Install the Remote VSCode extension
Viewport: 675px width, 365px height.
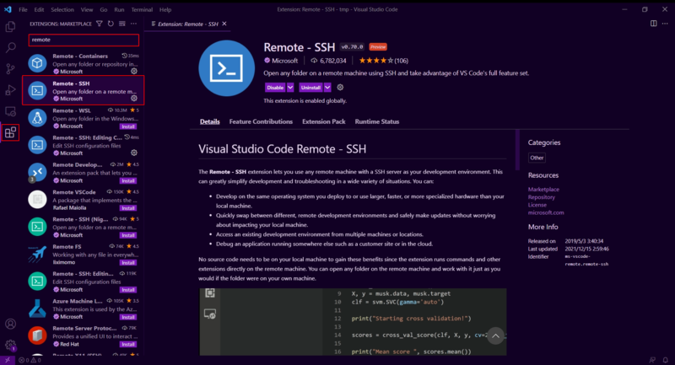point(128,208)
